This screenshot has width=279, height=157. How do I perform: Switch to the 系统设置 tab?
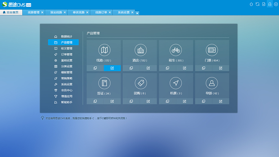[124, 12]
